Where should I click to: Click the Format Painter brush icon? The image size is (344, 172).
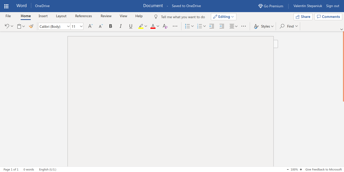click(x=31, y=26)
